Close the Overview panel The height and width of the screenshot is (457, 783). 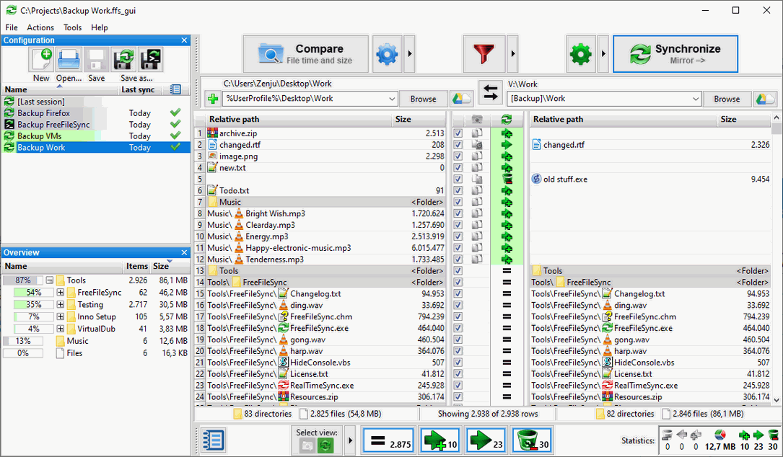(x=184, y=253)
